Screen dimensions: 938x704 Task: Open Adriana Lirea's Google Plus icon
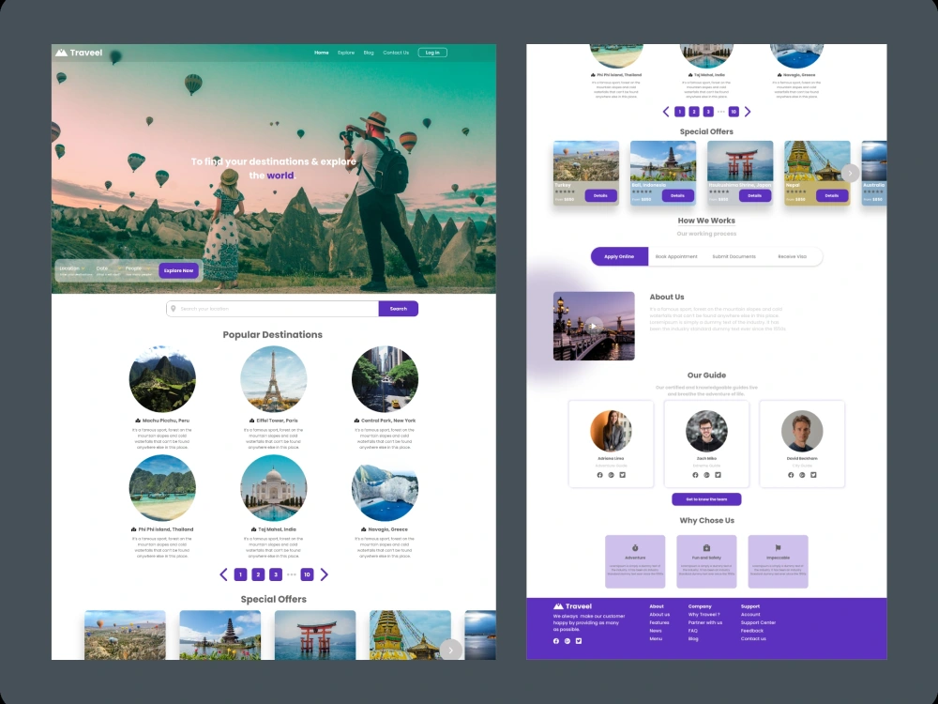coord(612,475)
